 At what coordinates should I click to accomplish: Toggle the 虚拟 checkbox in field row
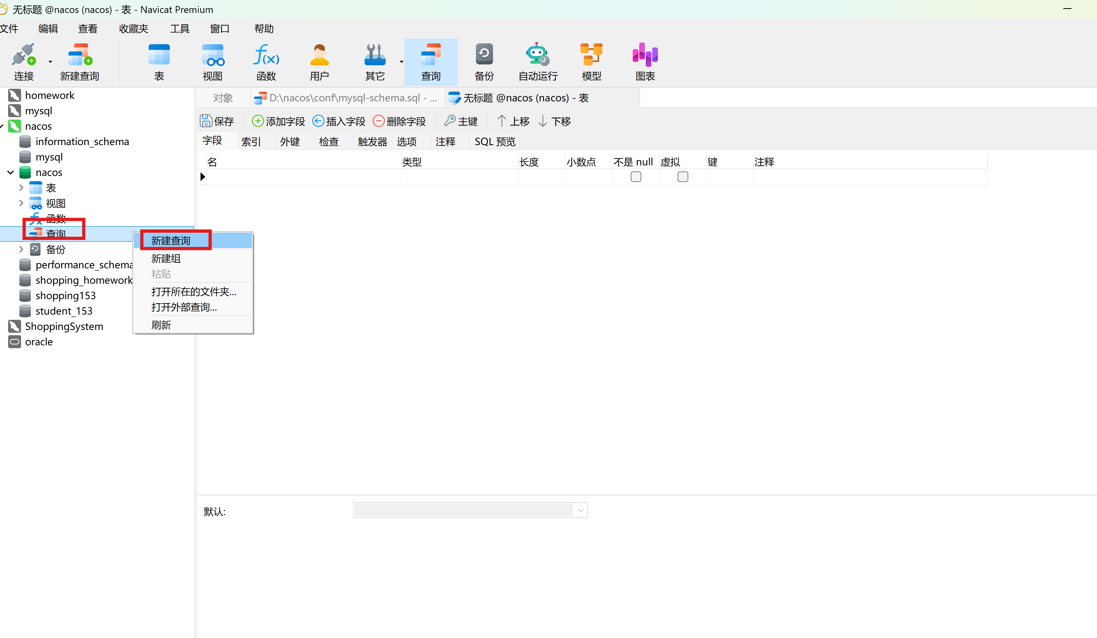click(683, 177)
